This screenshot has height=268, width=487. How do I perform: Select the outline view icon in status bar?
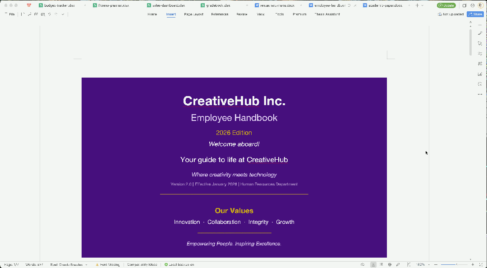pyautogui.click(x=381, y=264)
